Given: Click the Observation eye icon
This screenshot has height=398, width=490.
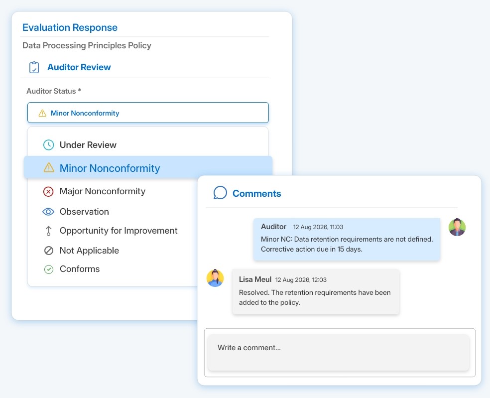Looking at the screenshot, I should pyautogui.click(x=48, y=212).
